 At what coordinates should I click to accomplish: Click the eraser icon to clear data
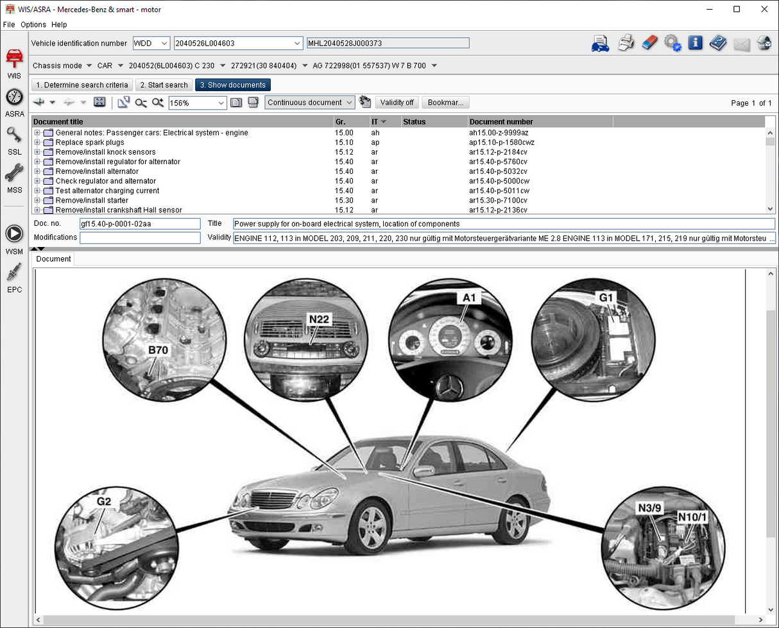(x=649, y=43)
